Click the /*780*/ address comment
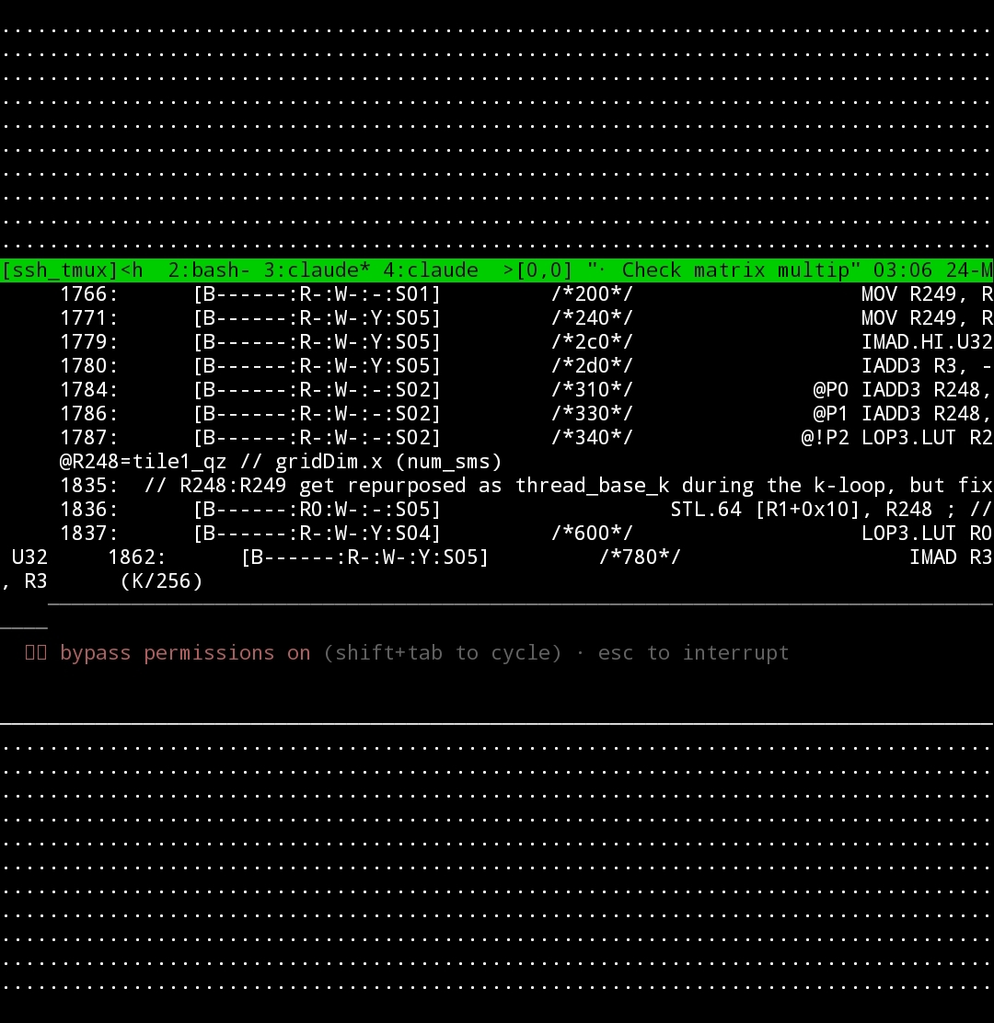The width and height of the screenshot is (994, 1023). pyautogui.click(x=640, y=557)
